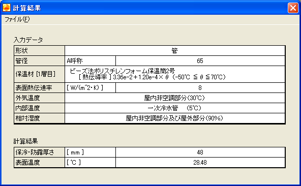Click the 内部温度 value 一次冷水管 (5℃)
This screenshot has width=301, height=186.
pyautogui.click(x=175, y=108)
